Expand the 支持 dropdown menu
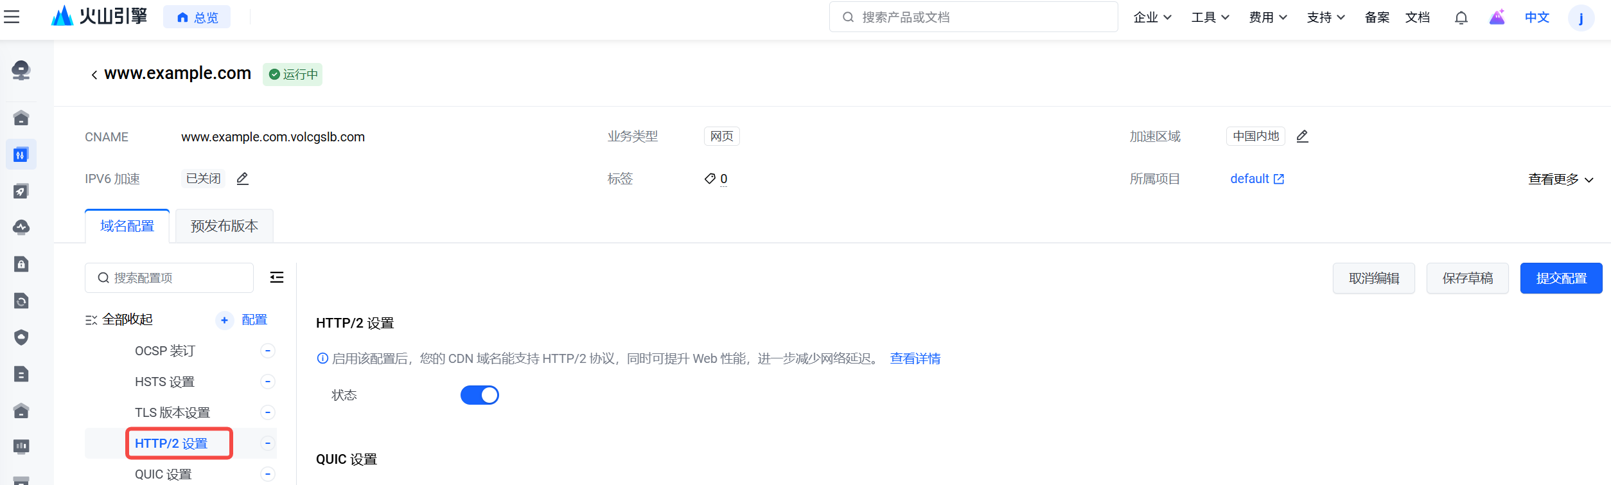Image resolution: width=1611 pixels, height=485 pixels. click(x=1326, y=17)
